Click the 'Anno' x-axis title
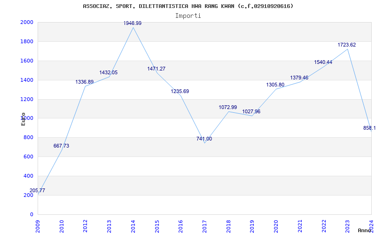The width and height of the screenshot is (376, 235). [x=364, y=230]
